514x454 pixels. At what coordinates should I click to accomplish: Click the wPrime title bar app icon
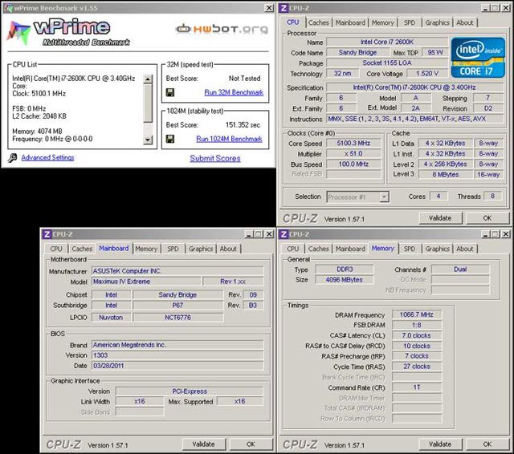tap(8, 8)
